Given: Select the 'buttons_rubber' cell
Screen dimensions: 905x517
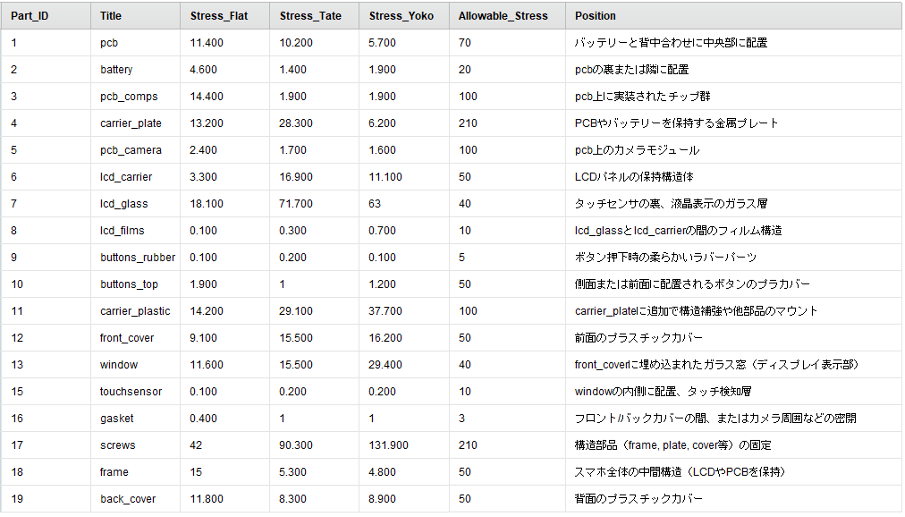Looking at the screenshot, I should [x=135, y=257].
